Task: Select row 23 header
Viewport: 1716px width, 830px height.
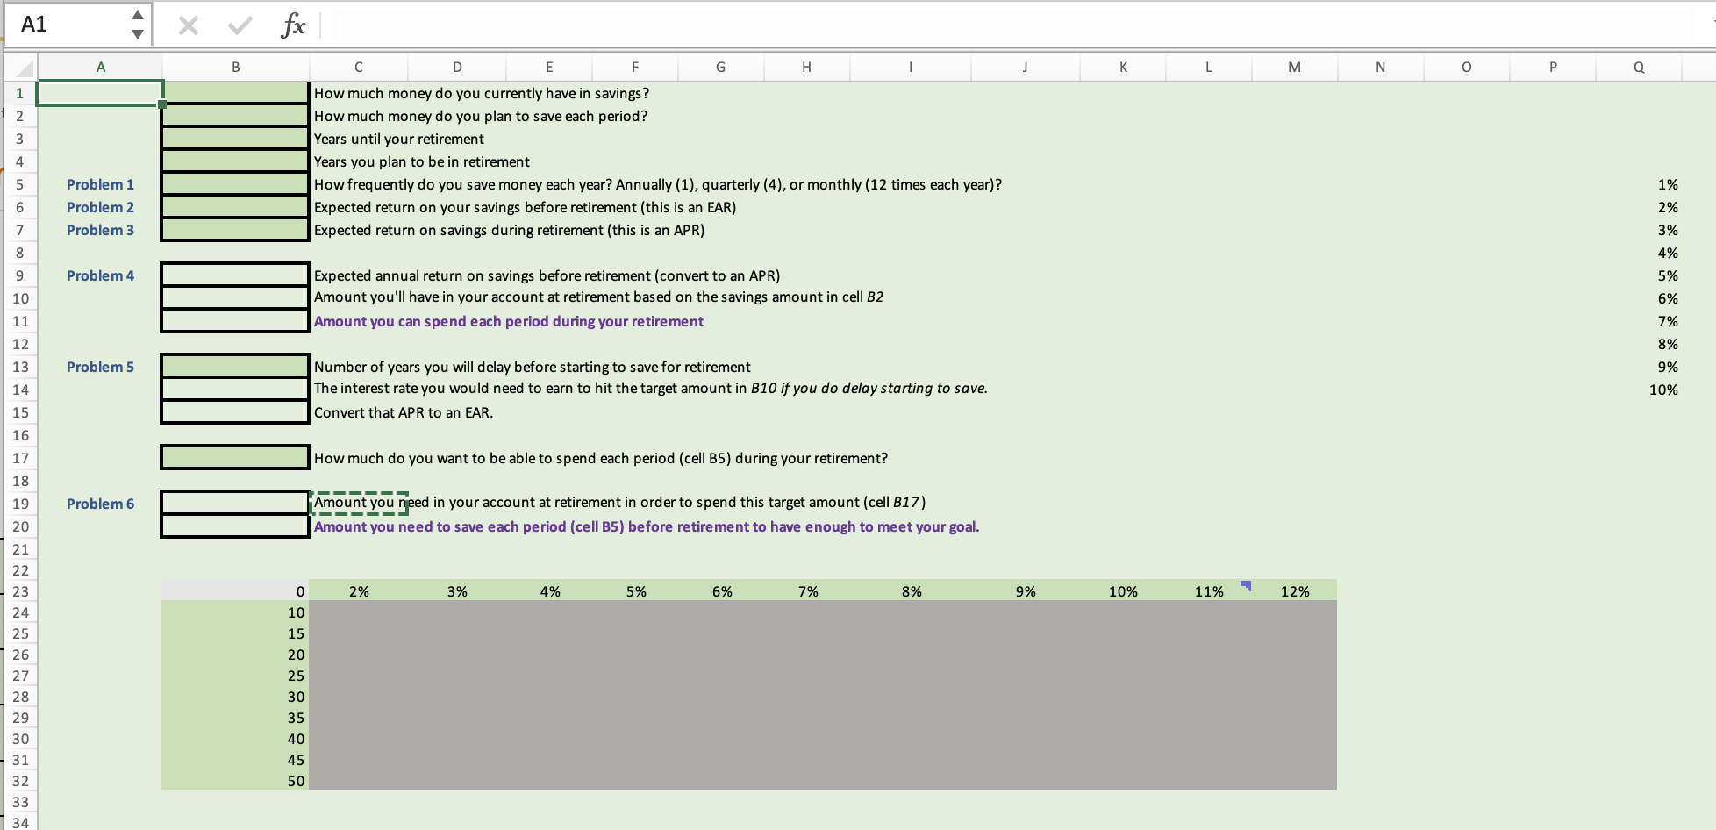Action: pyautogui.click(x=19, y=590)
